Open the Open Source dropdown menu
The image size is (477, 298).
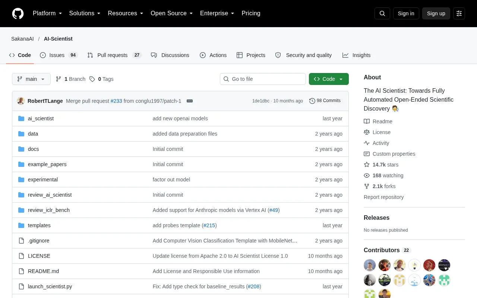(172, 13)
